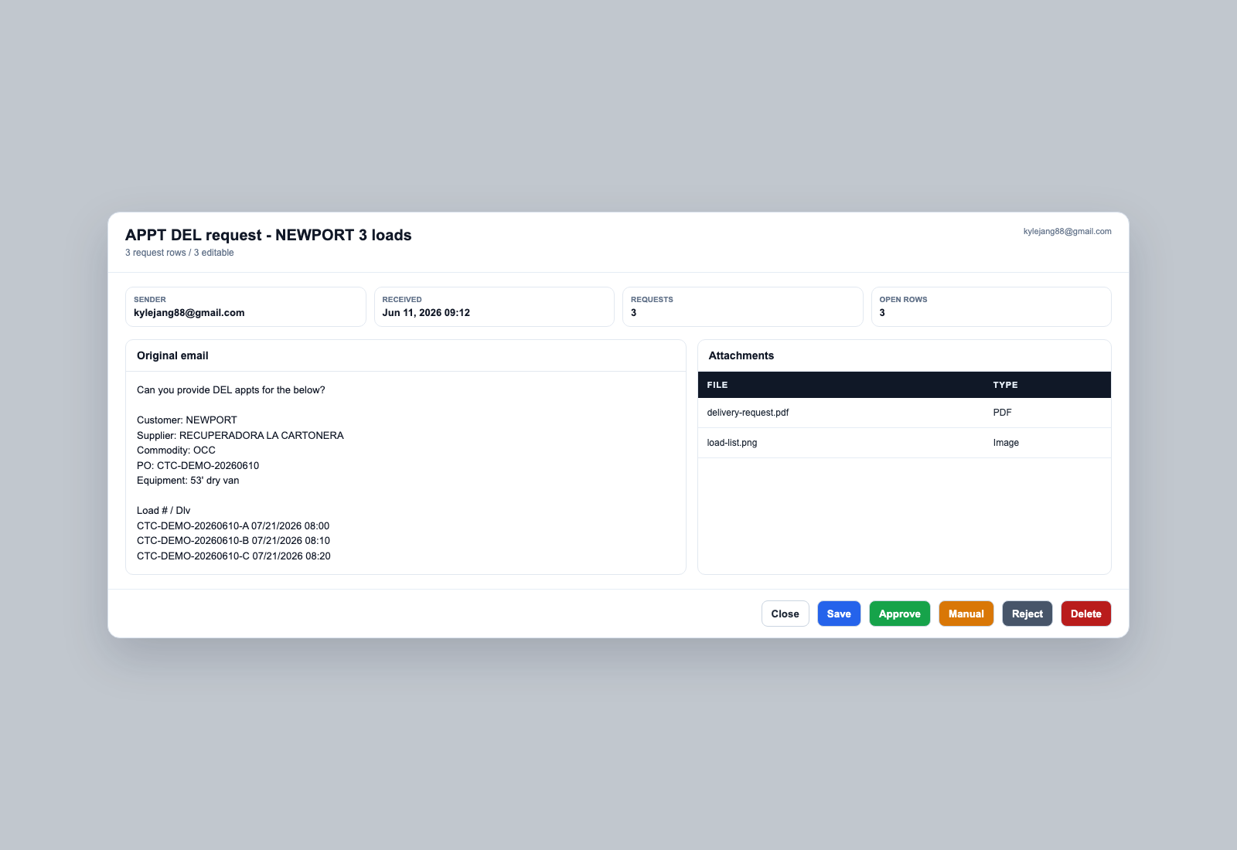
Task: Click the 'Load # / Dlv' line
Action: [163, 511]
